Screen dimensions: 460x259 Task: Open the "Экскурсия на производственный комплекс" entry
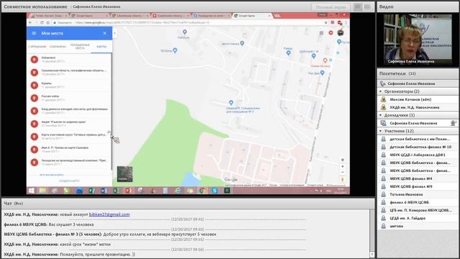[x=69, y=162]
